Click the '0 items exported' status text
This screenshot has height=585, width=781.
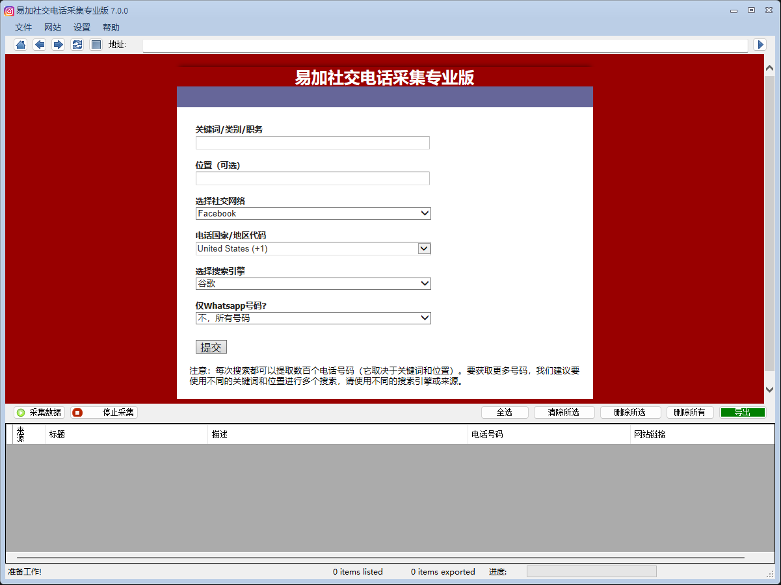(443, 572)
